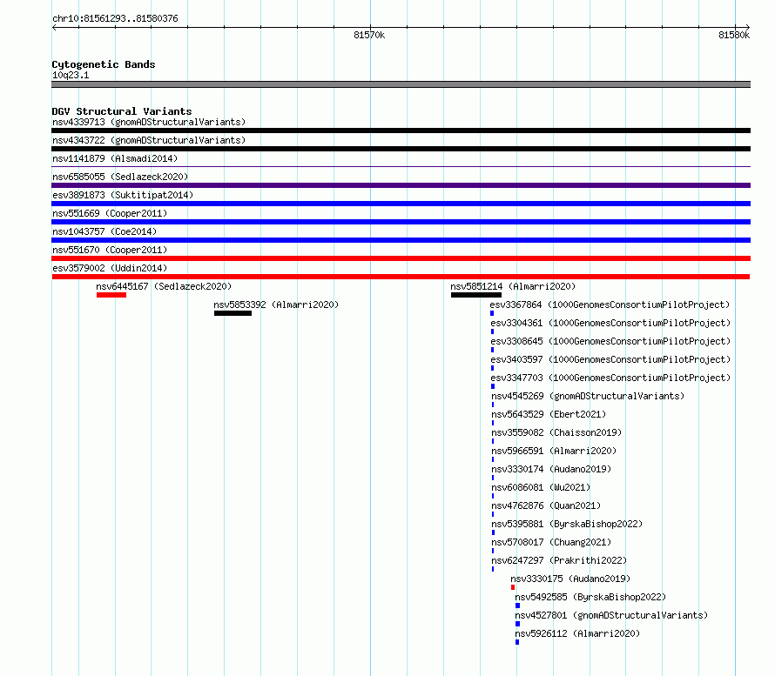Select nsv5708017 (Chuang2021) label
Viewport: 775px width, 676px height.
[x=551, y=542]
